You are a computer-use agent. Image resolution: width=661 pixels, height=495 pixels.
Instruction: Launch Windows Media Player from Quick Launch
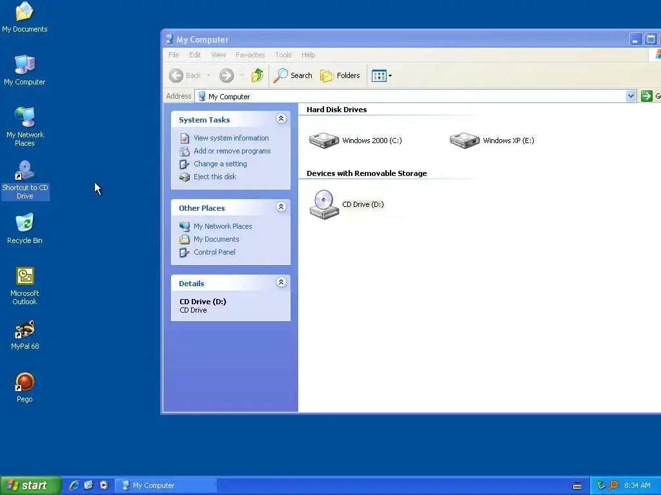(x=104, y=485)
